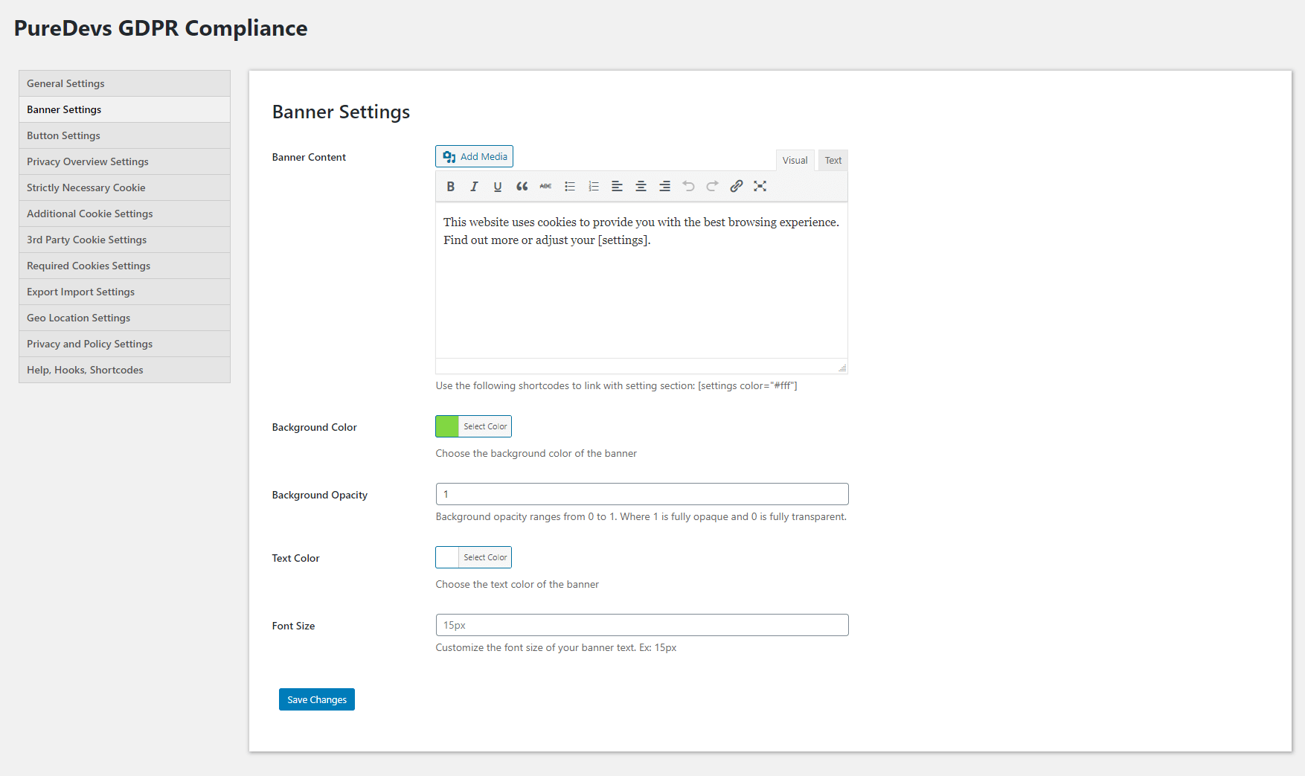Insert a blockquote in the editor
This screenshot has width=1305, height=776.
[522, 186]
